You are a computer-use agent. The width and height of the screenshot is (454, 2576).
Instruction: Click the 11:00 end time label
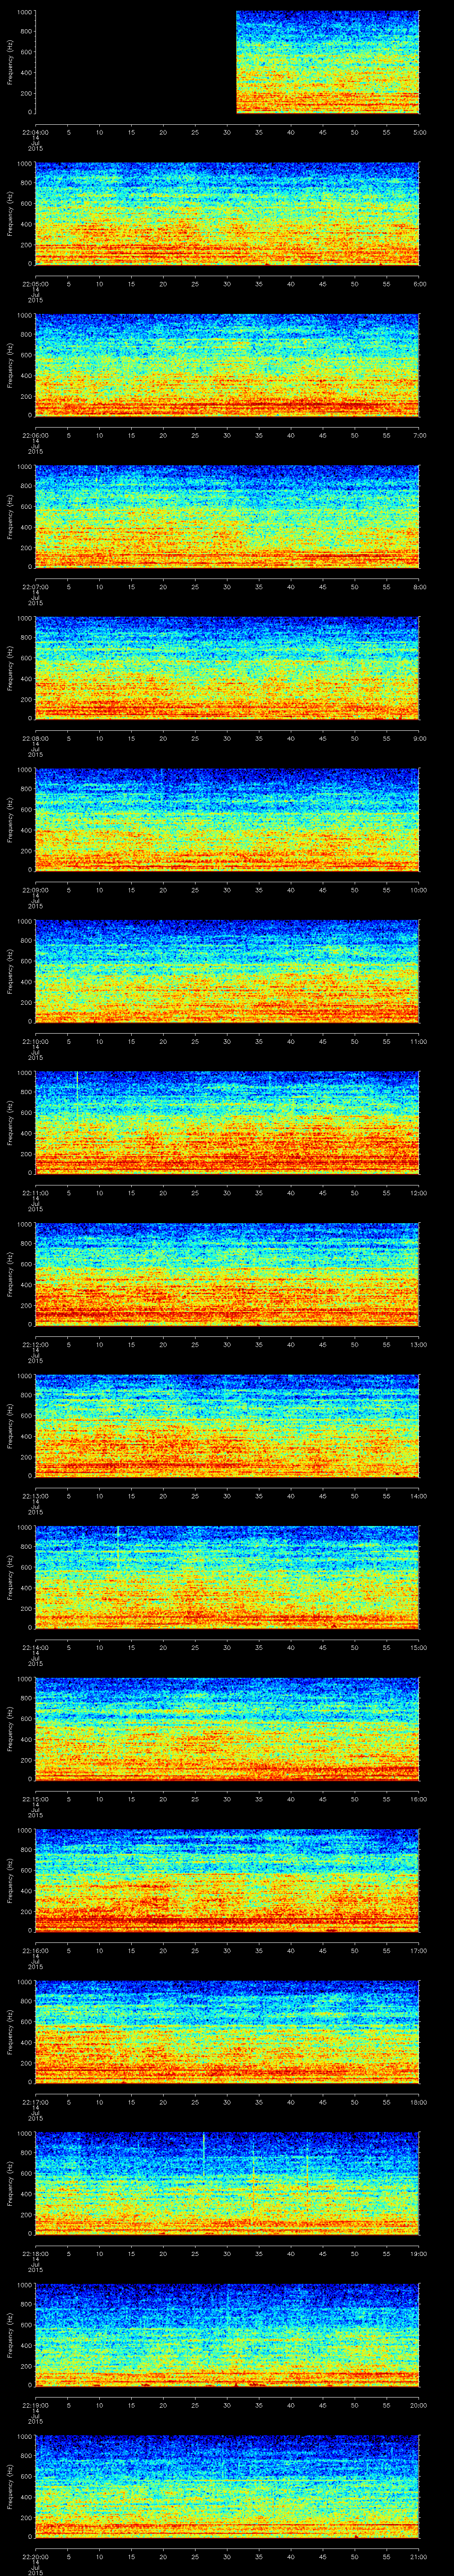pyautogui.click(x=419, y=1041)
